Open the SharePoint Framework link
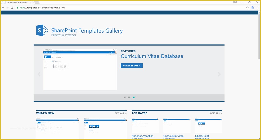 point(202,137)
